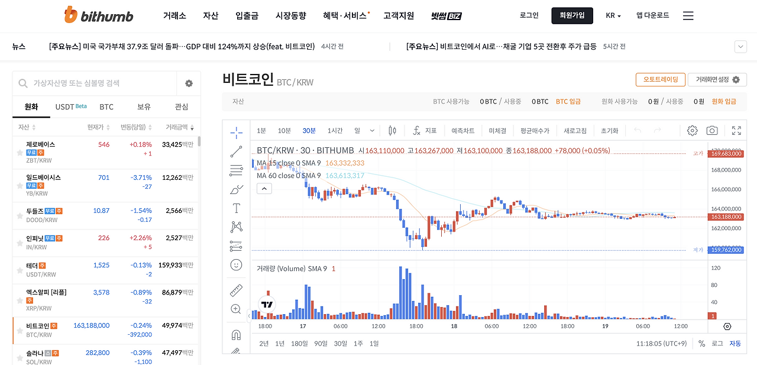Star 비트코인 as a favorite coin
Viewport: 757px width, 365px height.
point(20,331)
